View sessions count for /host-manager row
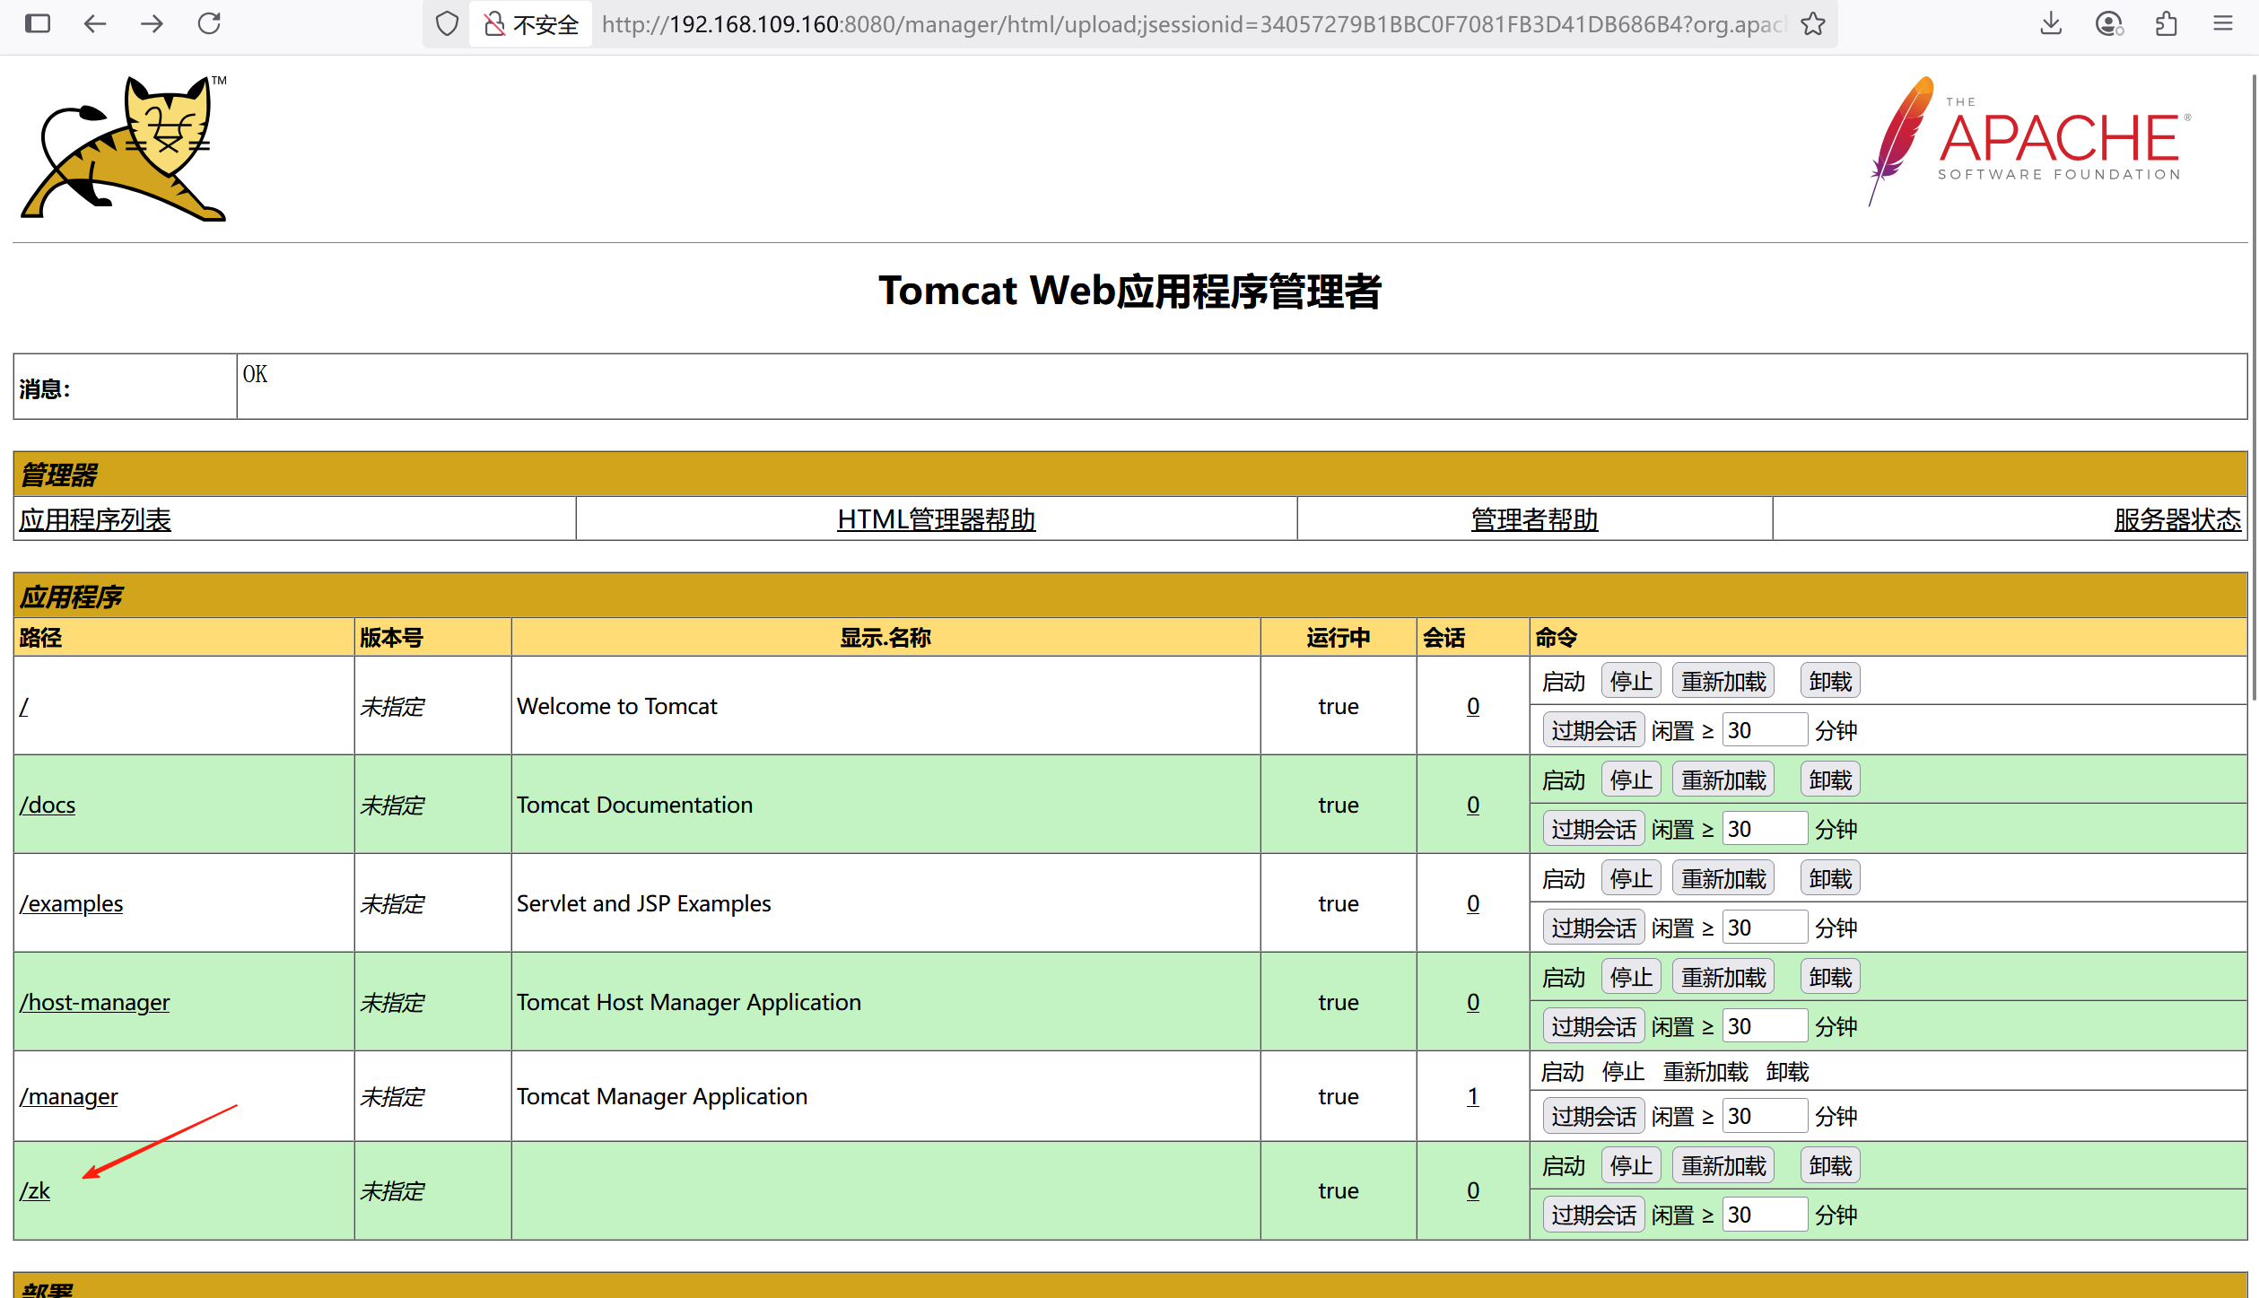 coord(1473,1002)
